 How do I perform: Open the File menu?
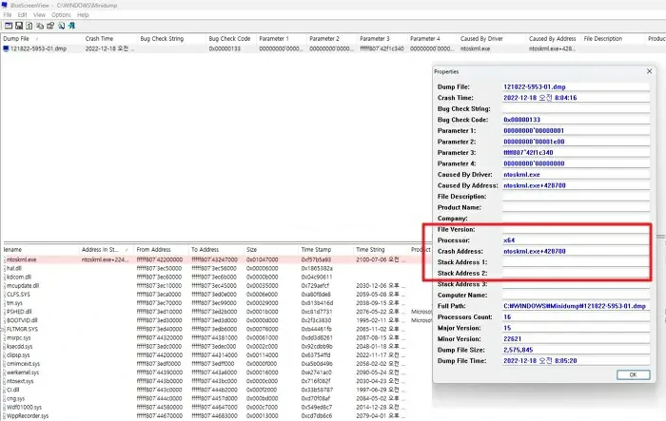coord(9,15)
